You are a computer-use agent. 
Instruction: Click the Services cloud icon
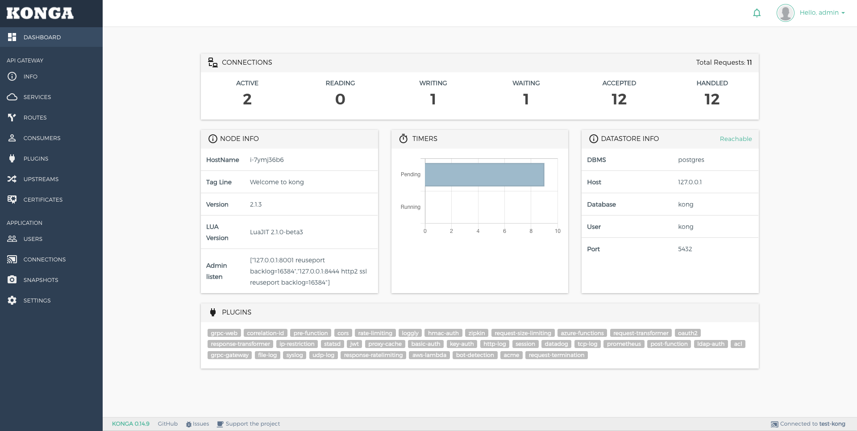(x=12, y=97)
